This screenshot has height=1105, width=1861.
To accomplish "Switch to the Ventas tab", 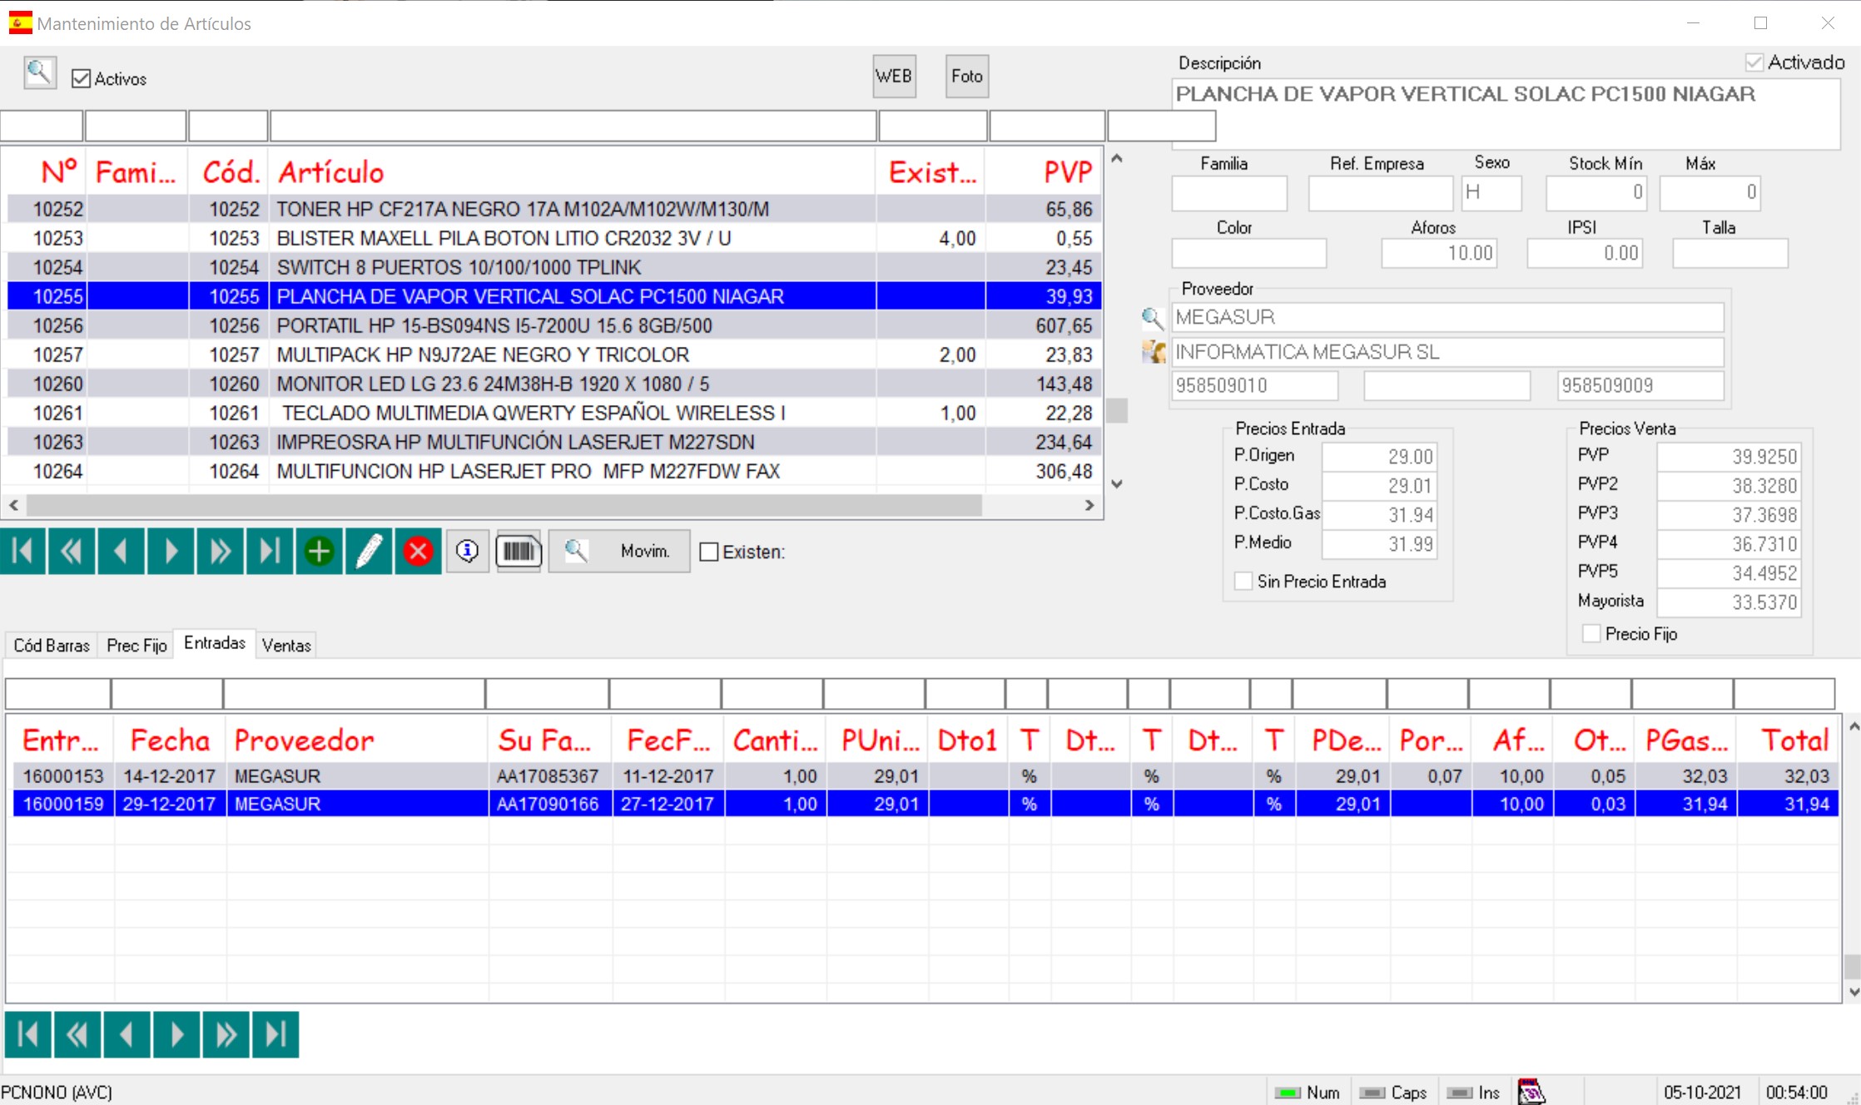I will (285, 645).
